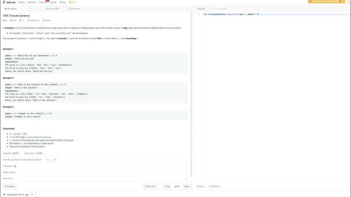Go to the Next problem
The width and height of the screenshot is (351, 197).
pos(187,186)
